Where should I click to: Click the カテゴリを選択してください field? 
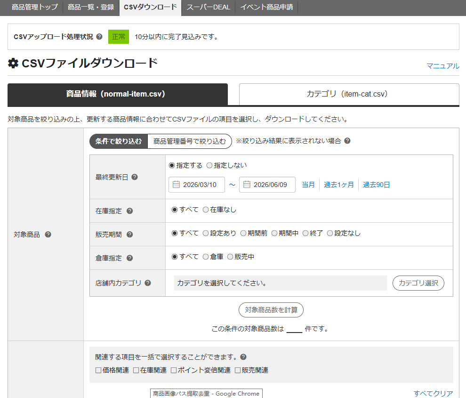point(280,283)
